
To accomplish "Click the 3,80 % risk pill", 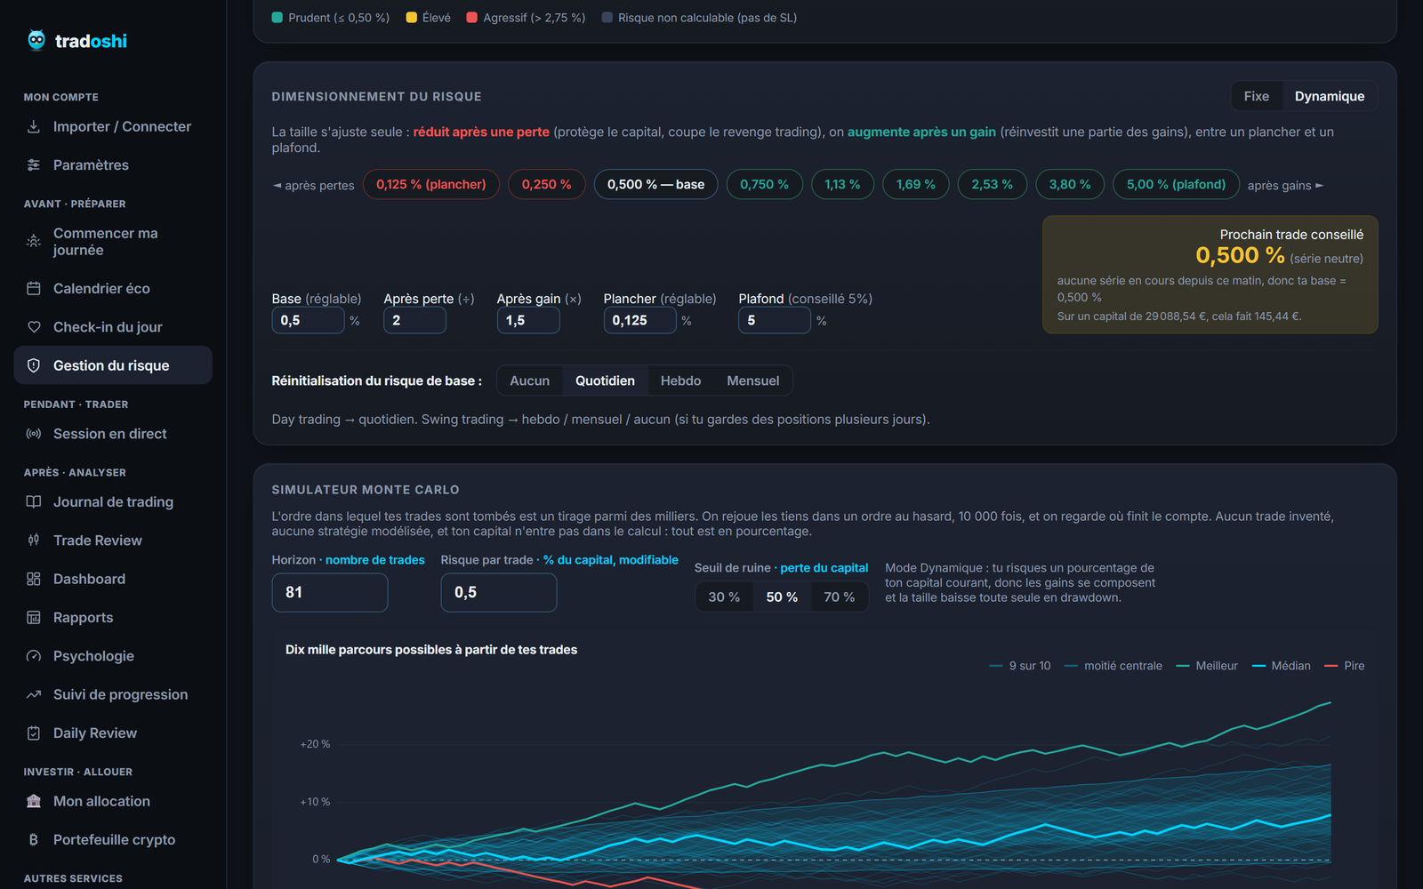I will pos(1069,184).
